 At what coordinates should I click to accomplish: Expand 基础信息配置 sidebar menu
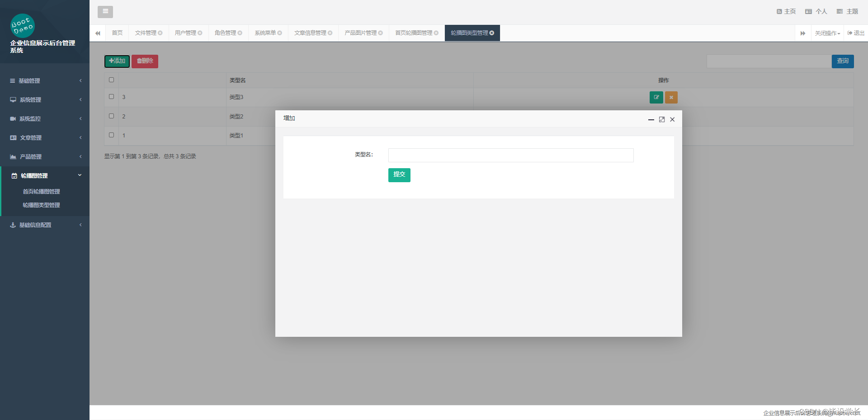(45, 225)
